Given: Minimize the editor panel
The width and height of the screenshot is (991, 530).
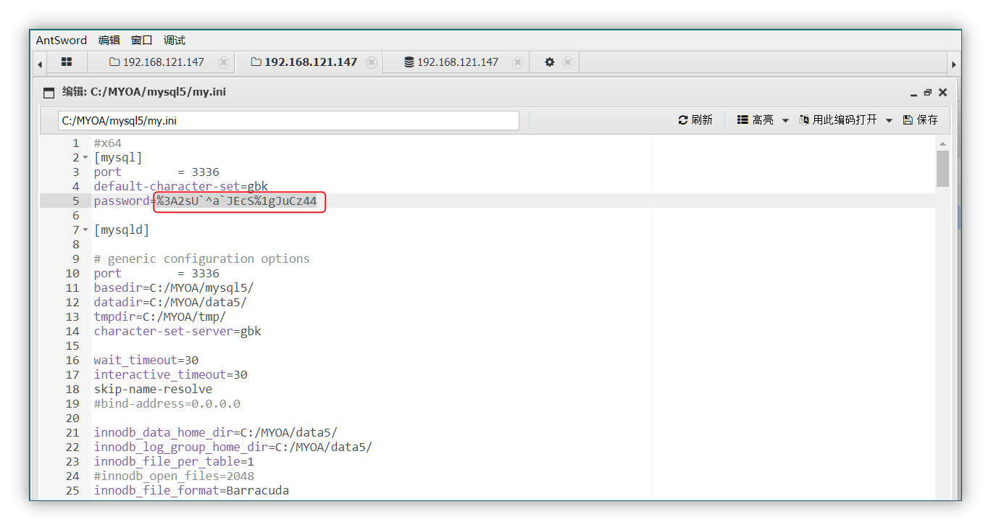Looking at the screenshot, I should (x=914, y=93).
